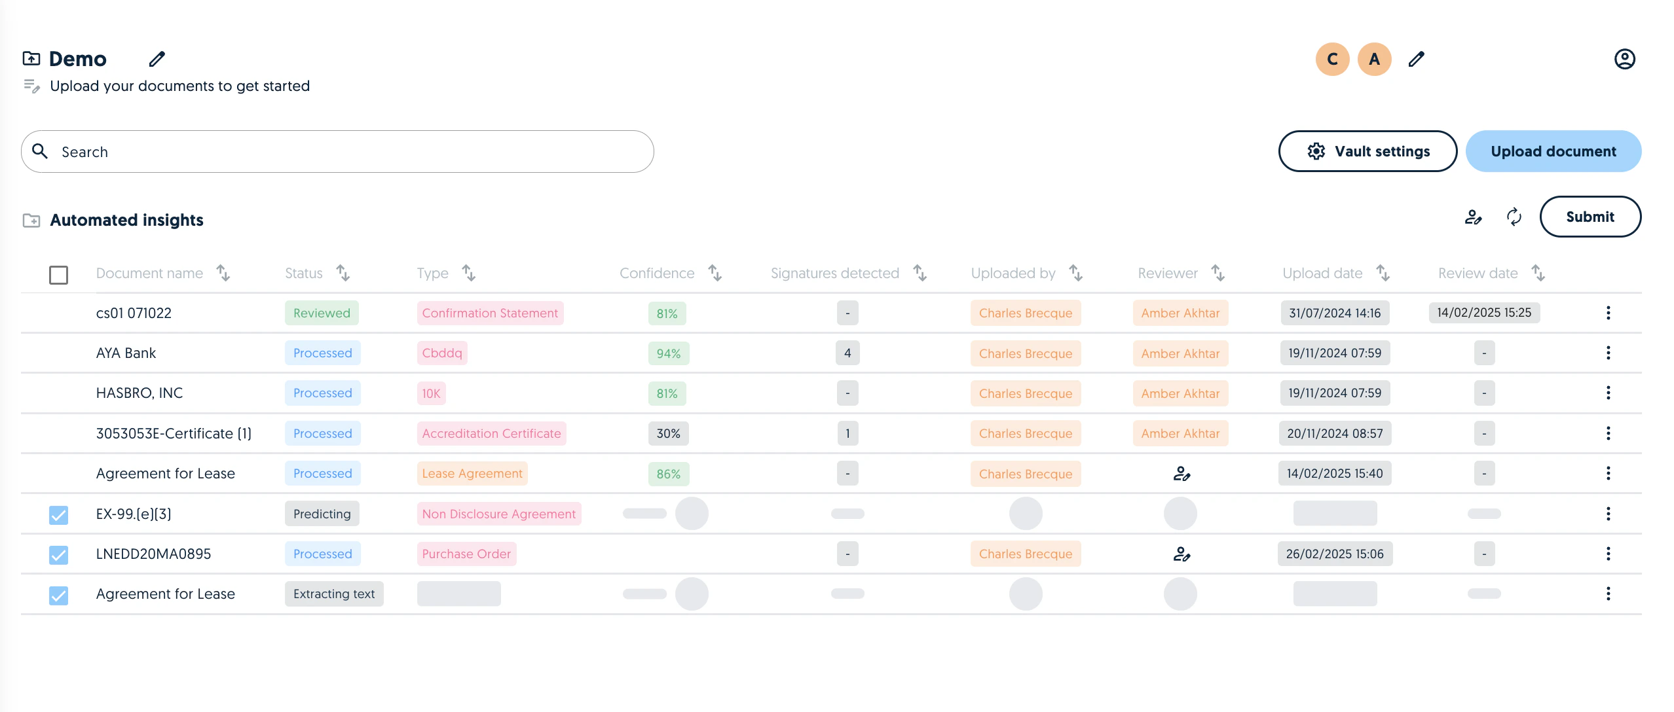Sort by Review date column arrows
Image resolution: width=1674 pixels, height=712 pixels.
(1538, 273)
